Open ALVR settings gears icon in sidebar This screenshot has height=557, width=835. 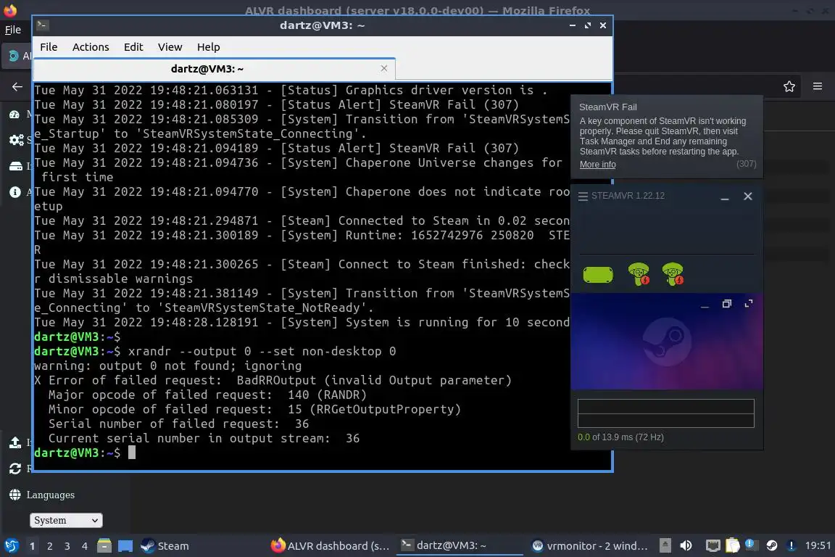point(16,140)
